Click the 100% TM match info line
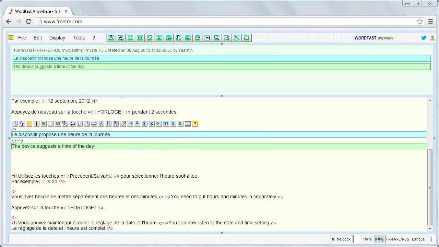 click(103, 50)
